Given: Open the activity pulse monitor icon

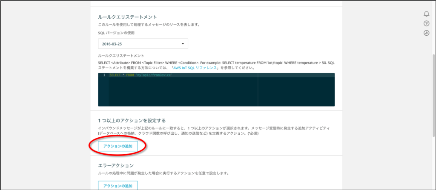Looking at the screenshot, I should coord(426,33).
